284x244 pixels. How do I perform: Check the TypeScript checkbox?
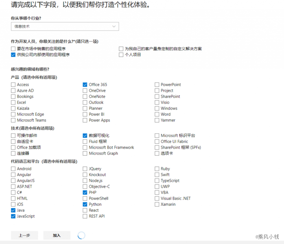coord(157,181)
